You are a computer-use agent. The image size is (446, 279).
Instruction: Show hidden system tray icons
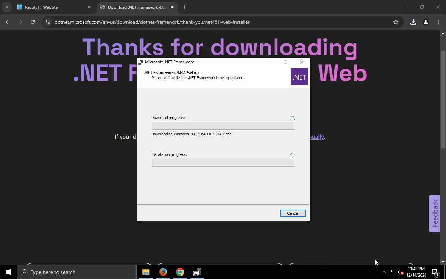[384, 272]
